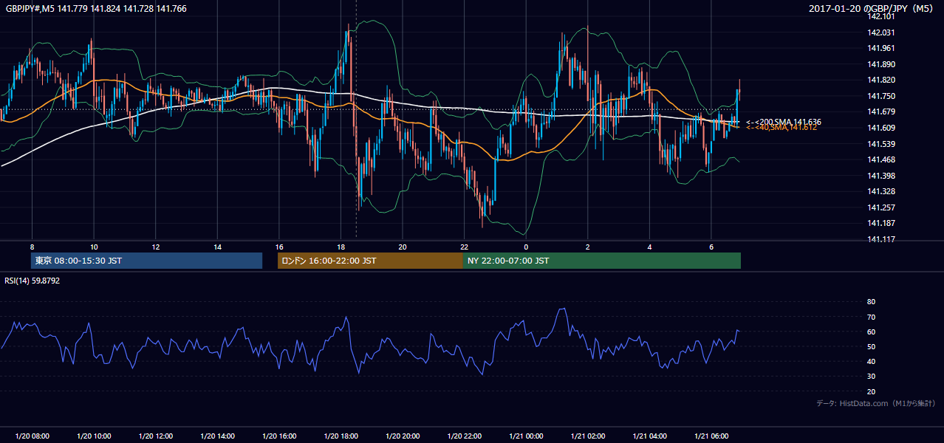Image resolution: width=944 pixels, height=443 pixels.
Task: Click RSI scale value 70
Action: tap(871, 317)
